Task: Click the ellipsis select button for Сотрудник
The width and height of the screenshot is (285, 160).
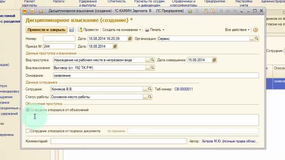Action: pos(145,89)
